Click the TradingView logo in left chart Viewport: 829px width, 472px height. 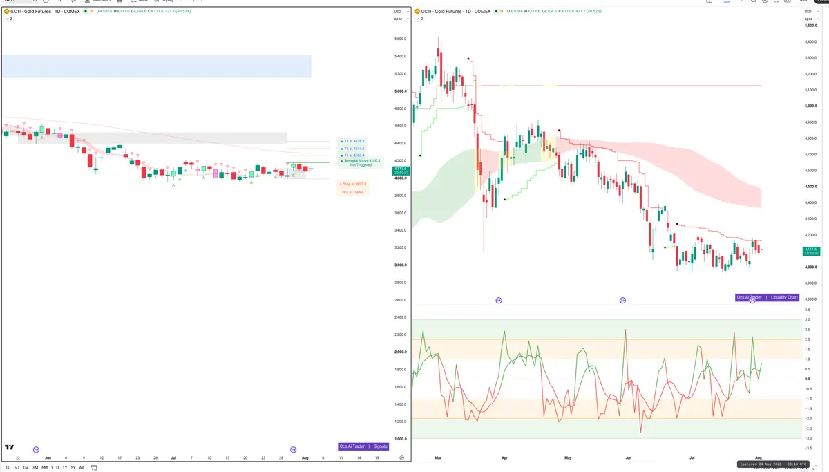(9, 448)
